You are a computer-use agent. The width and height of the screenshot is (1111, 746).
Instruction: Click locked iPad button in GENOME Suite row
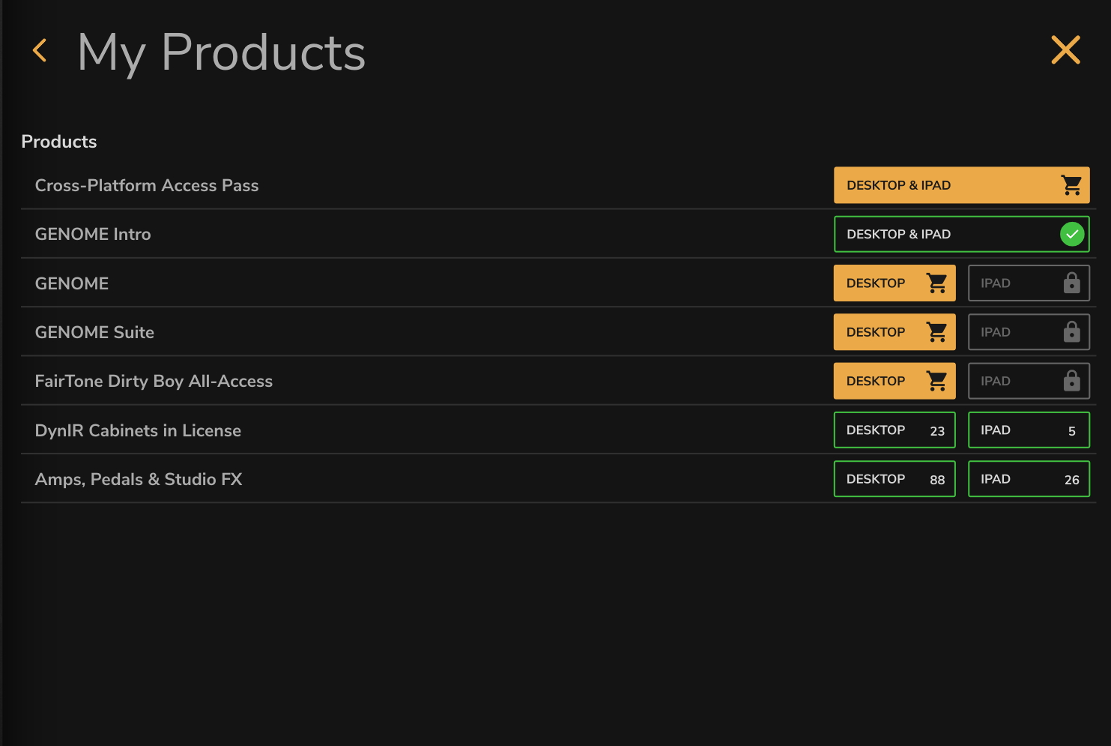click(x=1029, y=332)
